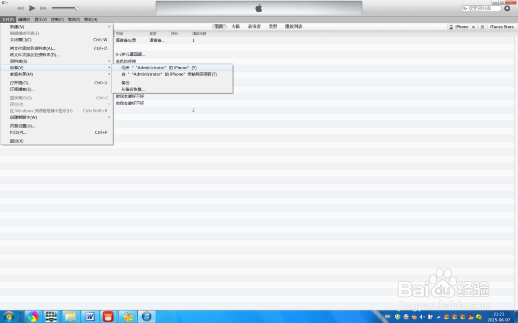This screenshot has height=323, width=518.
Task: Open the iTunes menu icon at top-left
Action: [5, 2]
